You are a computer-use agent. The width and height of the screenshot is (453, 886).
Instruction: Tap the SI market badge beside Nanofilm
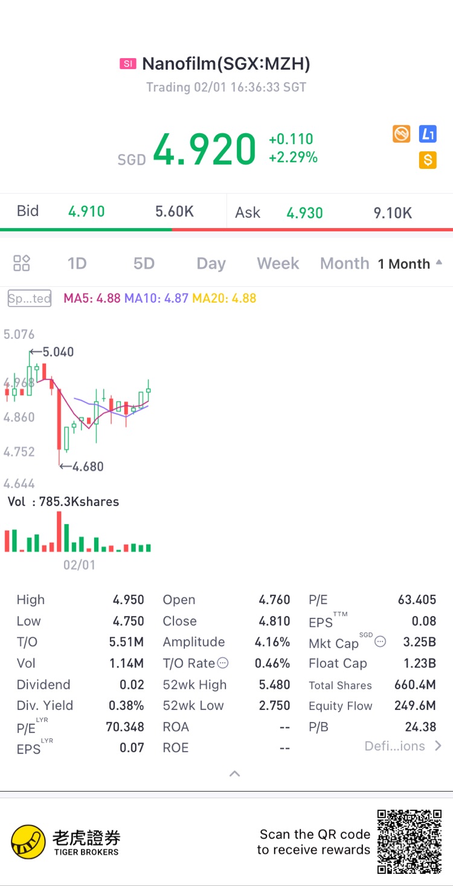127,64
